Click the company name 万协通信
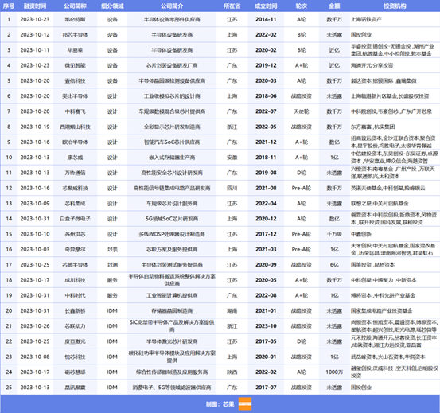440x413 pixels. 75,173
